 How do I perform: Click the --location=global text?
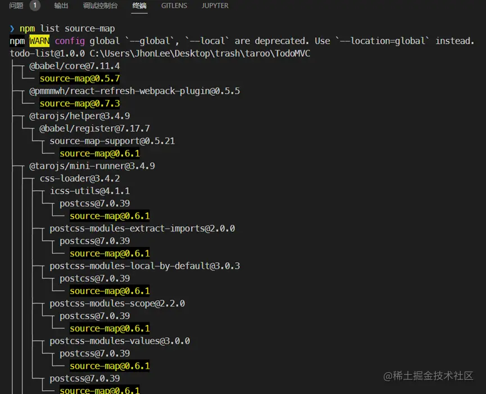[383, 41]
